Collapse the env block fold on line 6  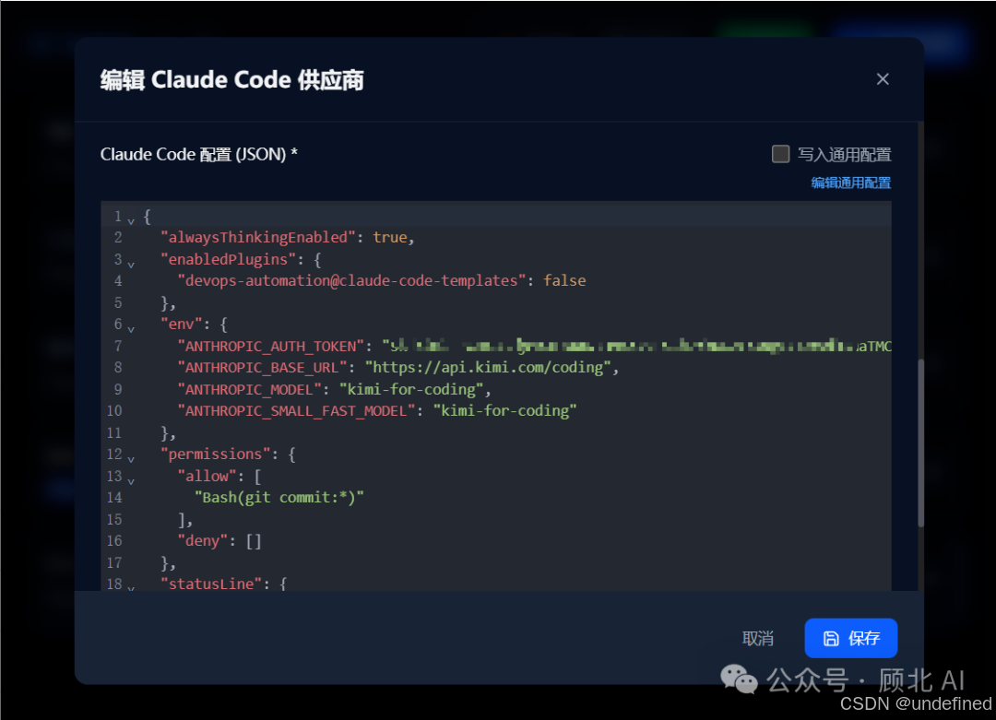[131, 329]
